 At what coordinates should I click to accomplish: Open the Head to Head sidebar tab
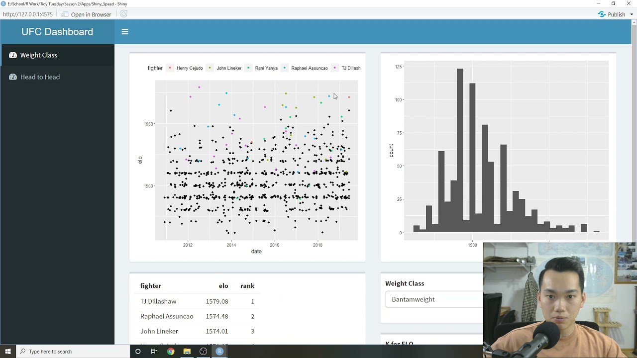[57, 77]
